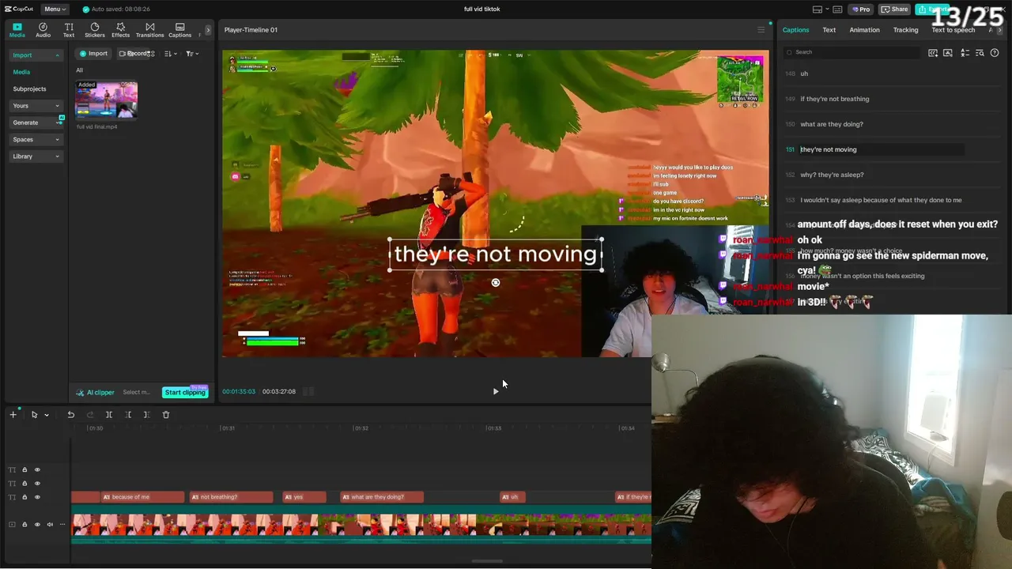1012x569 pixels.
Task: Click the Pro button
Action: [861, 9]
